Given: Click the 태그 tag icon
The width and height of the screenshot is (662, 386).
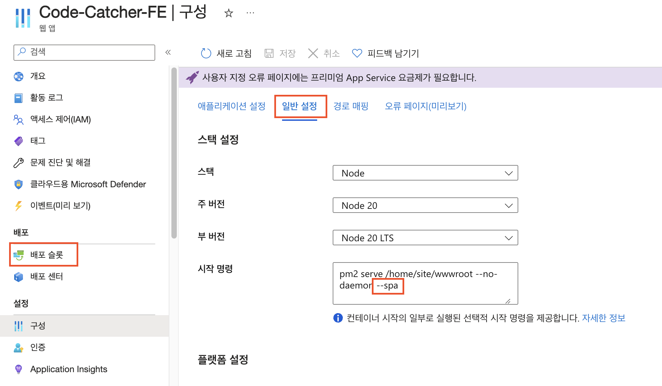Looking at the screenshot, I should click(x=19, y=141).
